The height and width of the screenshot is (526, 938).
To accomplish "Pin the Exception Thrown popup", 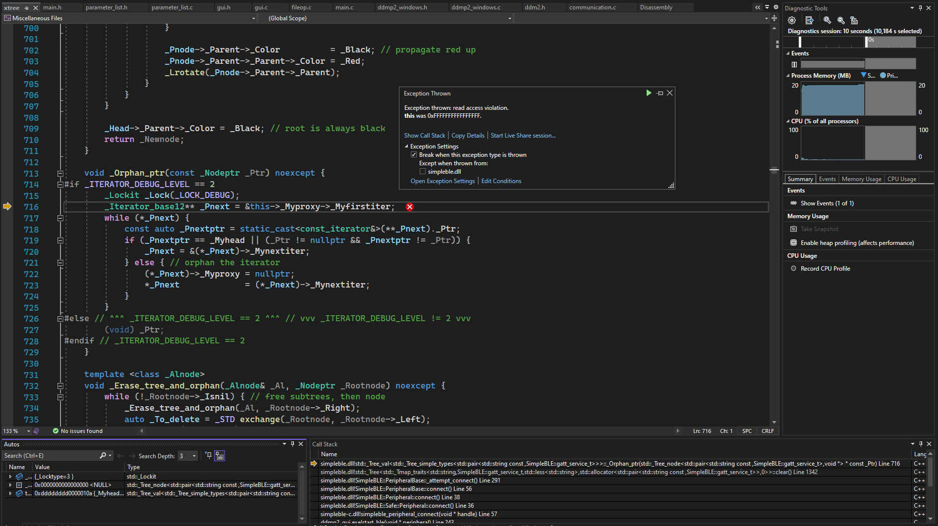I will (x=659, y=93).
